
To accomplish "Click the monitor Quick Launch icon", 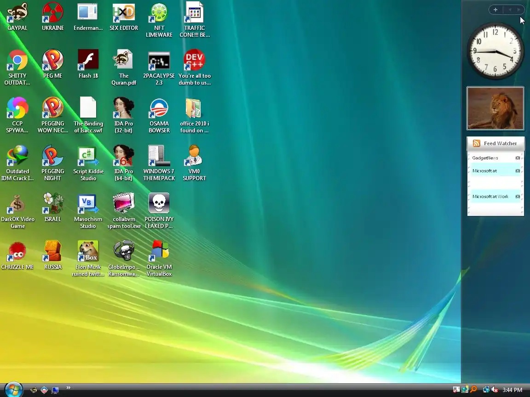I will point(55,390).
